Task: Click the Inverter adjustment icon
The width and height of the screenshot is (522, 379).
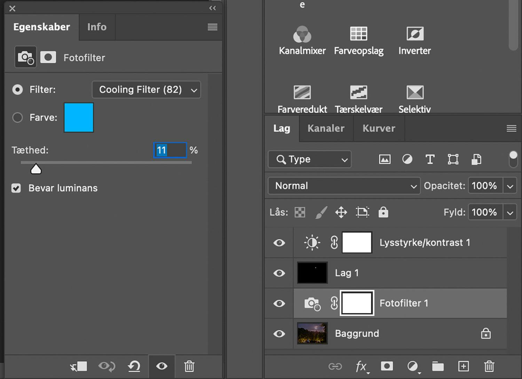Action: click(415, 34)
